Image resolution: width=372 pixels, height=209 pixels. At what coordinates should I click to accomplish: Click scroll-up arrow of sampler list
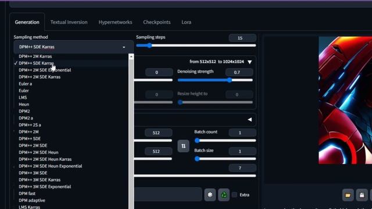coord(131,57)
